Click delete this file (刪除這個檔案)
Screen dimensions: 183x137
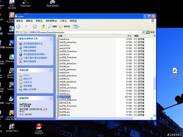tap(30, 61)
